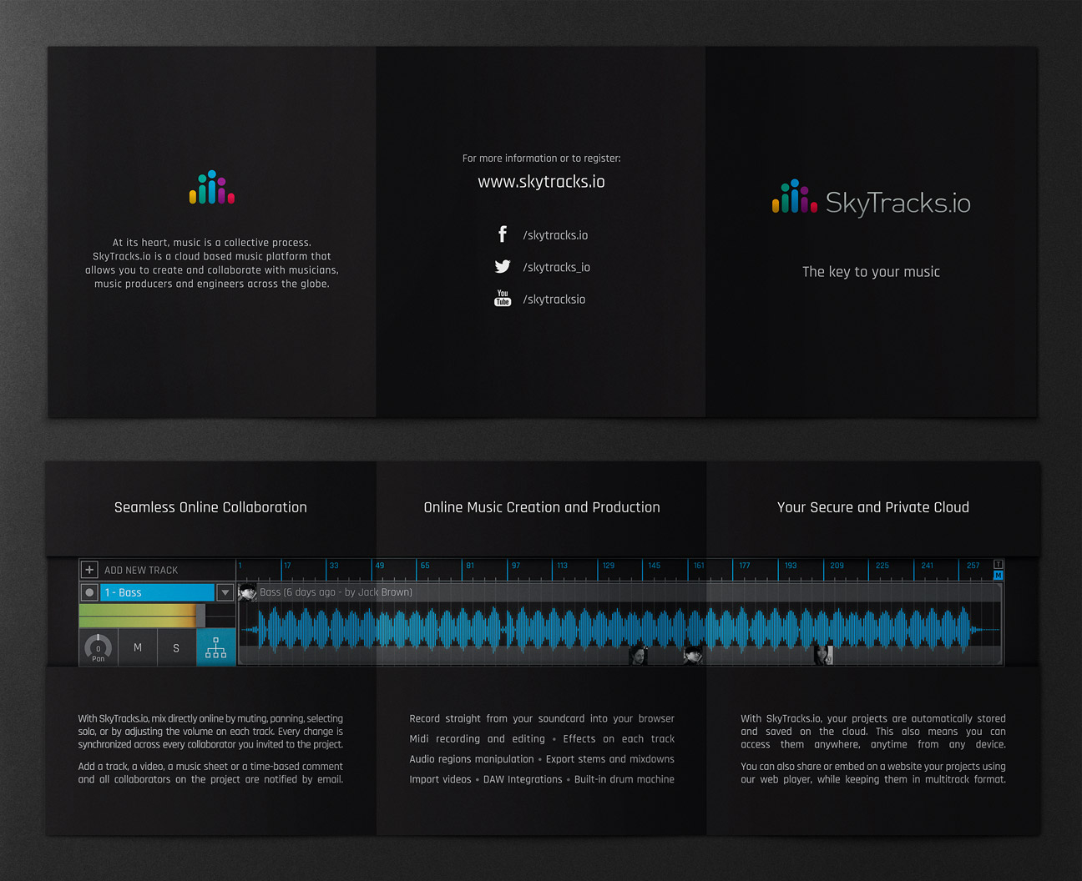Jump to bar 49 on the ruler
1082x881 pixels.
click(x=380, y=566)
